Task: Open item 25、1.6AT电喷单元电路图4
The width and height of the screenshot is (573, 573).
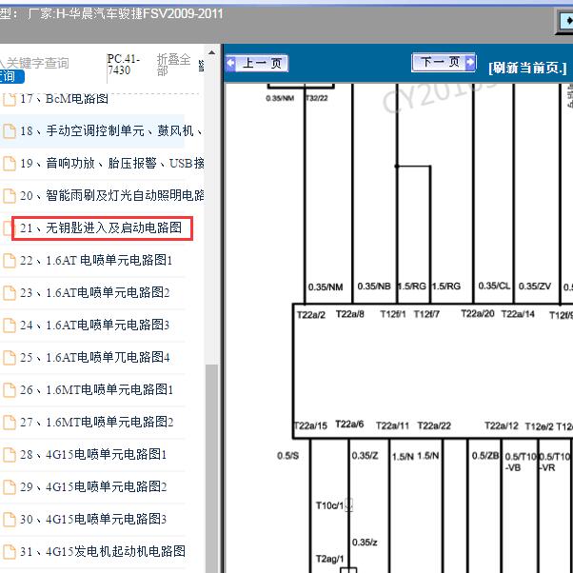Action: click(x=94, y=357)
